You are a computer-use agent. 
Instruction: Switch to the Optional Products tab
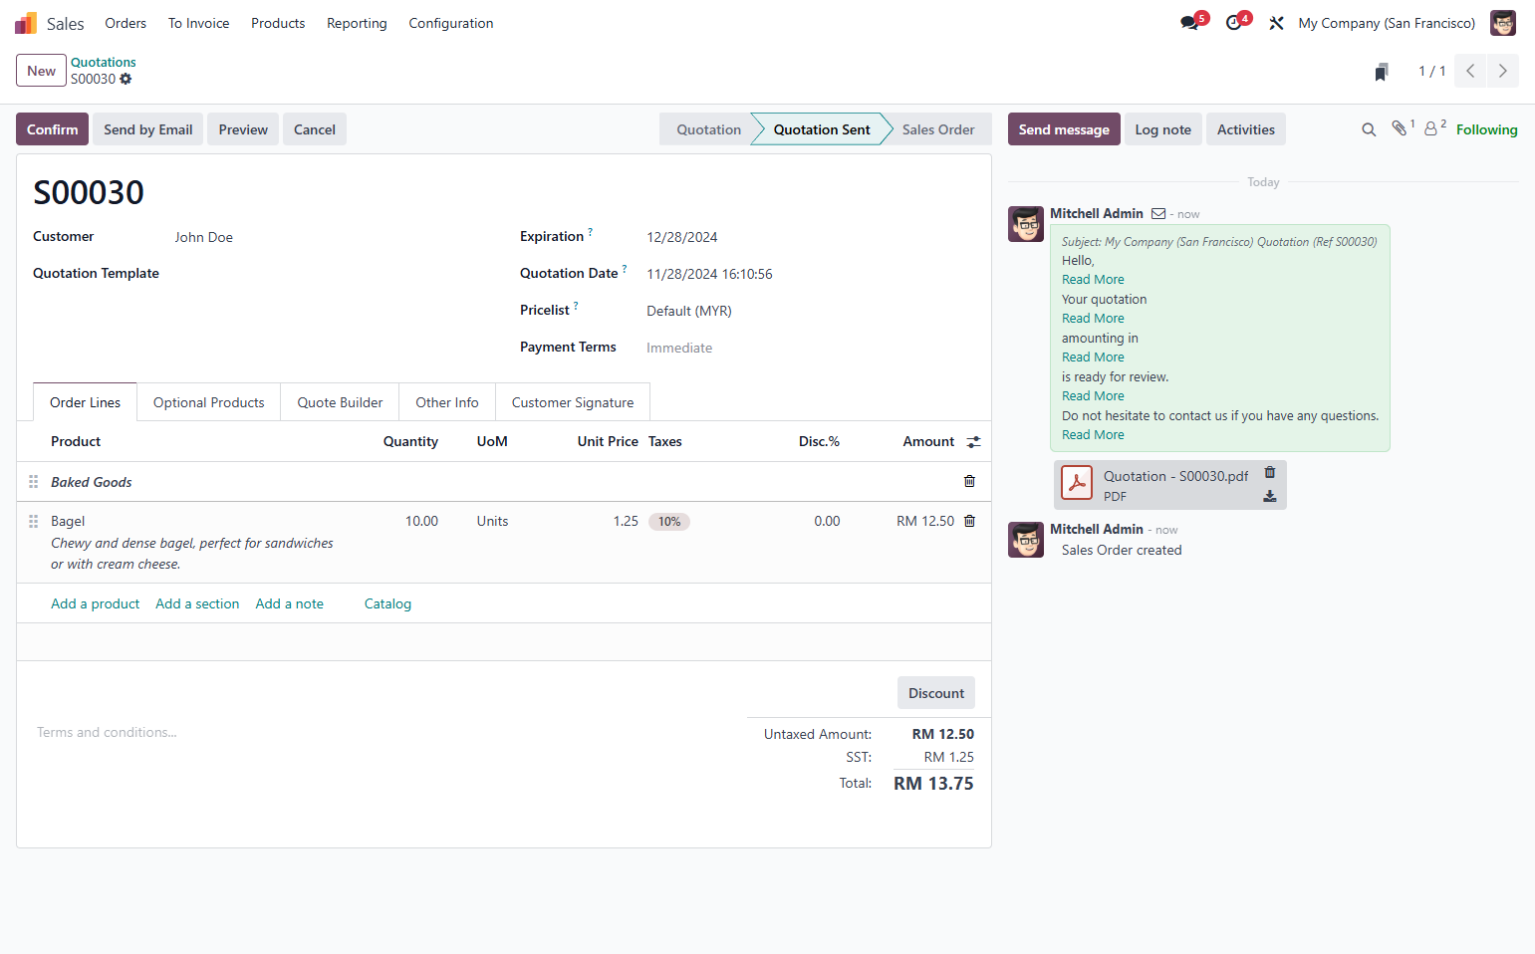(209, 402)
